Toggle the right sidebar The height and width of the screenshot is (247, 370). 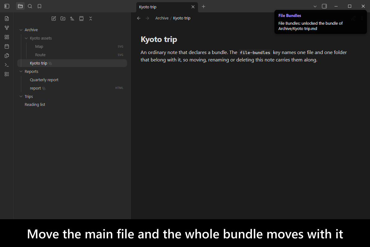(x=324, y=6)
